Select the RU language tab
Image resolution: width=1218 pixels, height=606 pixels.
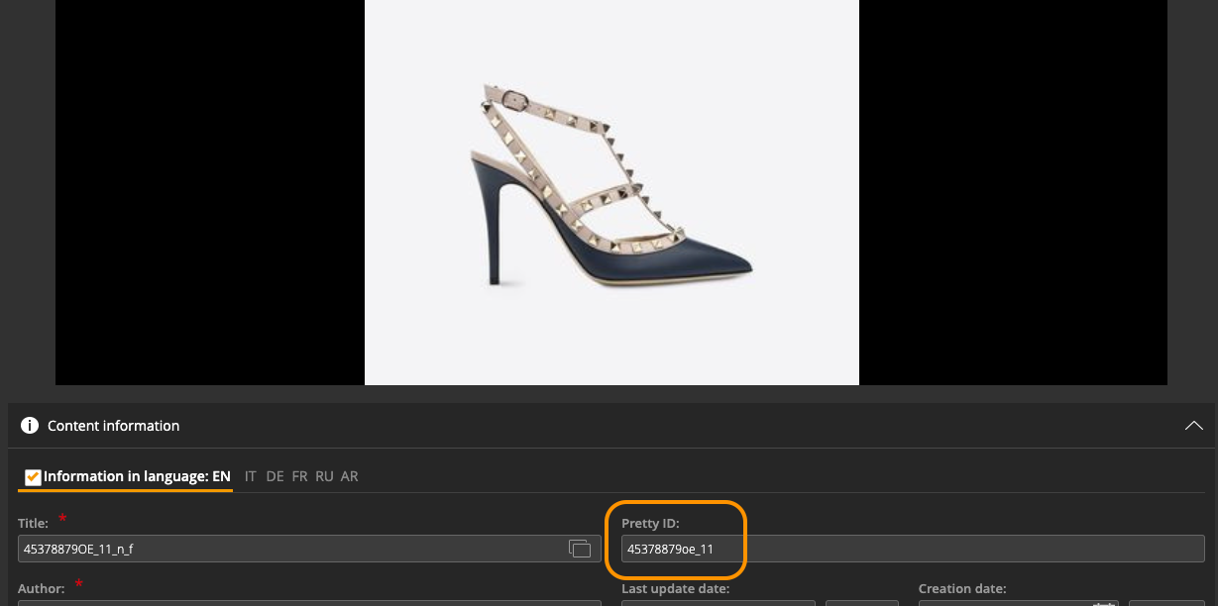click(x=324, y=476)
